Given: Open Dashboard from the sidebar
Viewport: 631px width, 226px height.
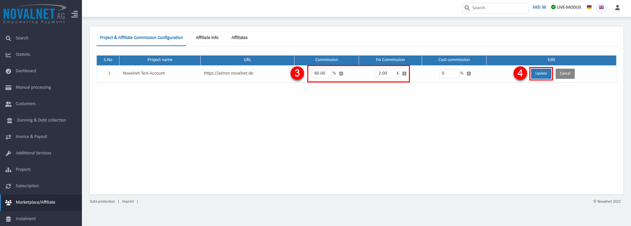Looking at the screenshot, I should 26,71.
